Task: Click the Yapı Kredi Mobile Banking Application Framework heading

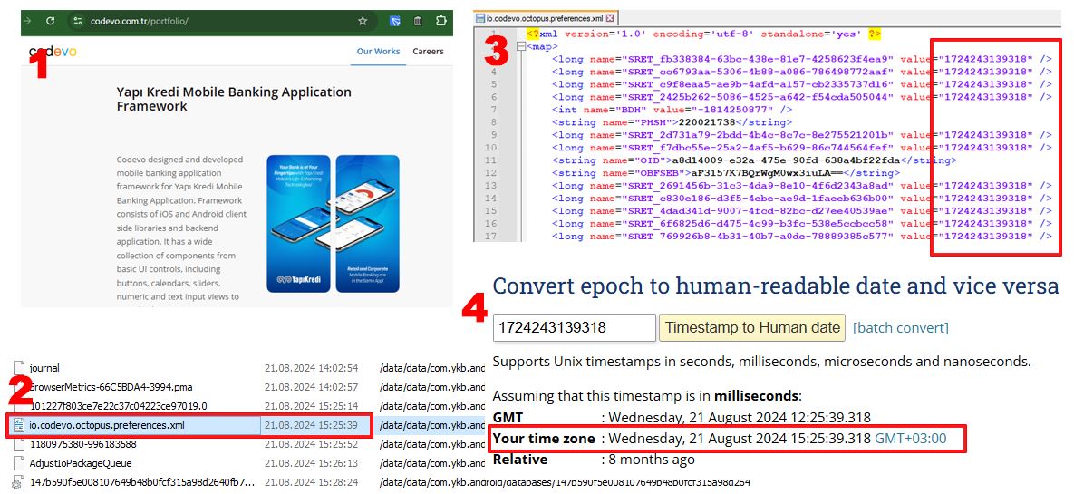Action: pos(234,100)
